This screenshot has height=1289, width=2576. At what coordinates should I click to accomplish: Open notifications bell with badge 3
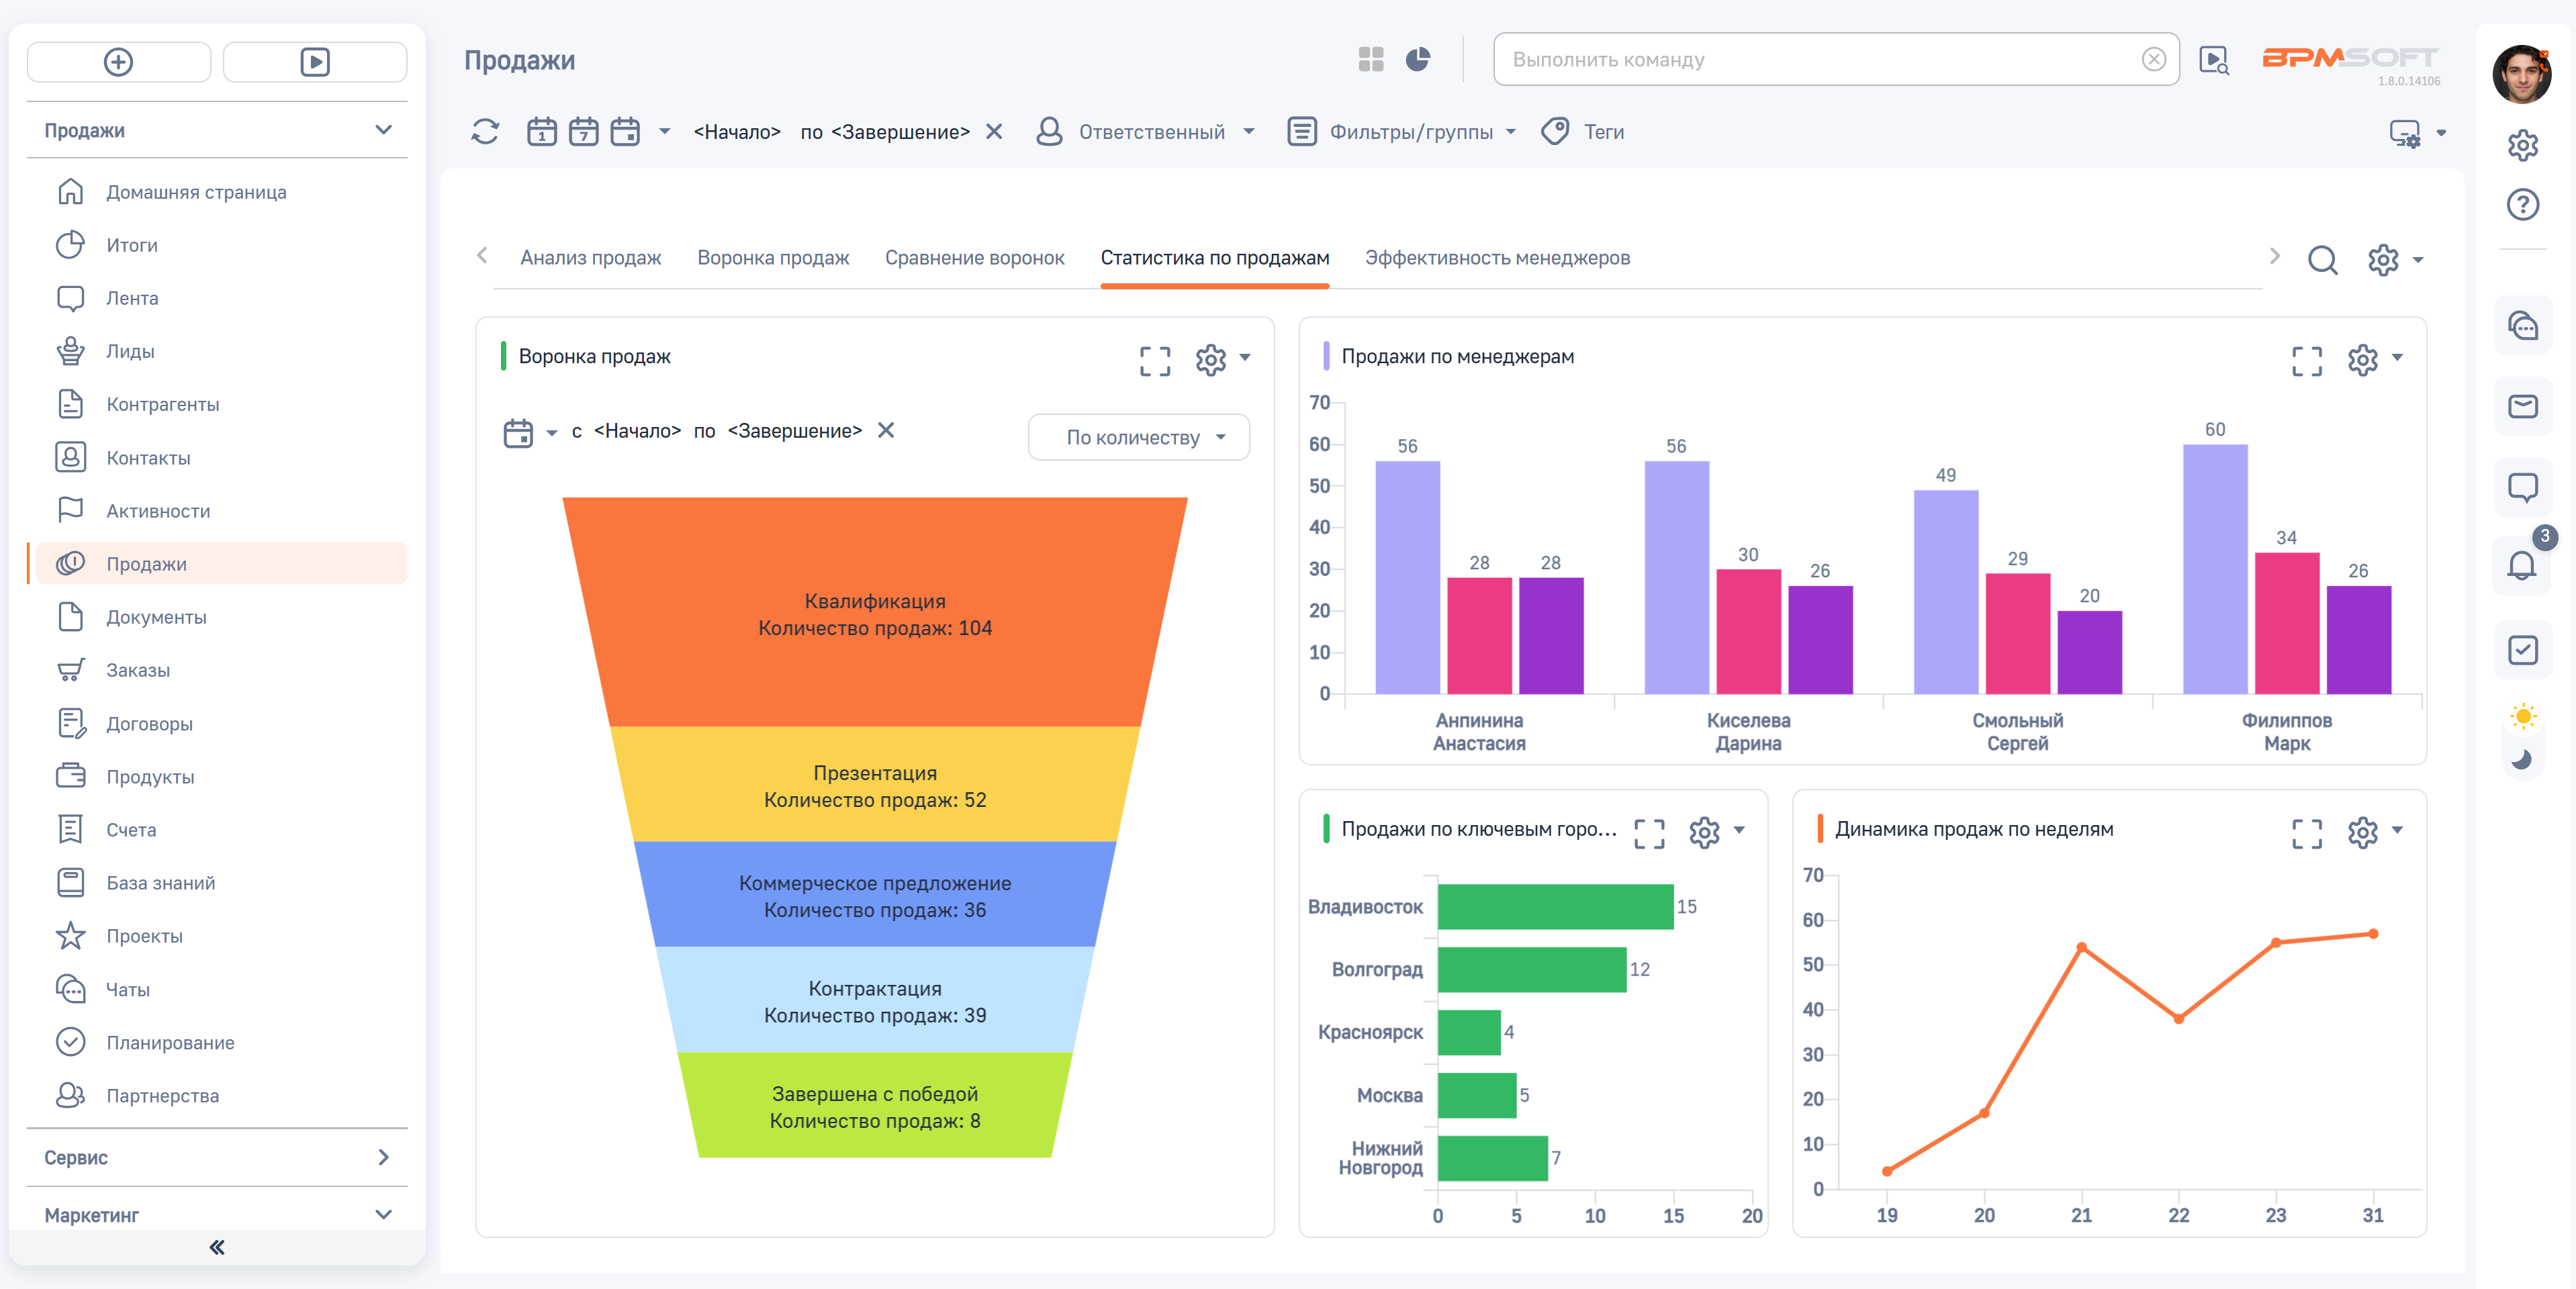2522,566
